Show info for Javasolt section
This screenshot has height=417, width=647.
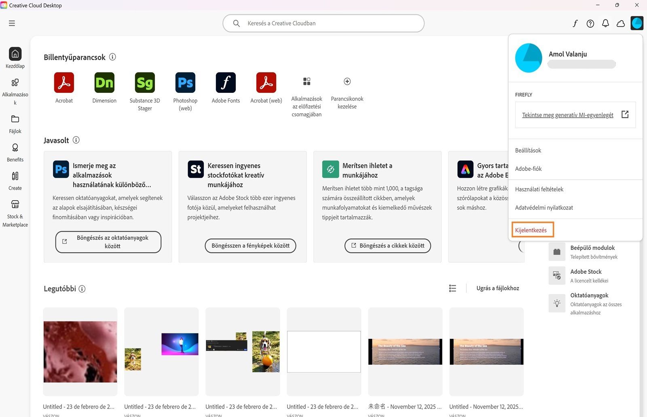tap(76, 140)
